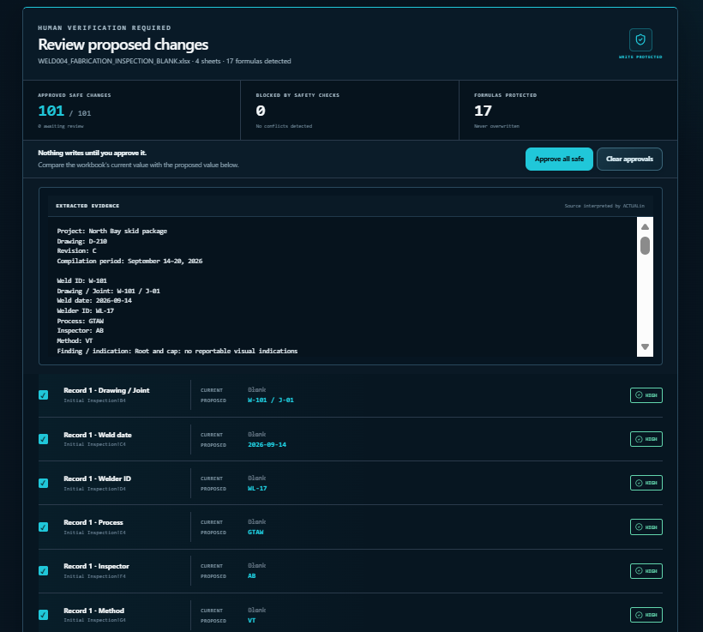
Task: Click HIGH confidence badge for Drawing / Joint
Action: 646,395
